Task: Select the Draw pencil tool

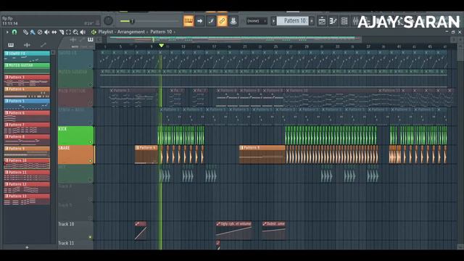Action: point(25,32)
